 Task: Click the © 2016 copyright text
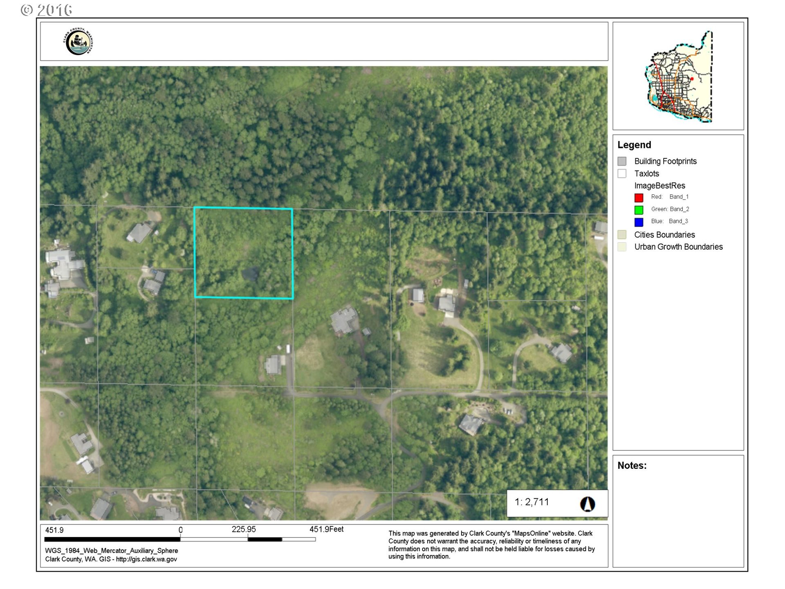point(46,10)
